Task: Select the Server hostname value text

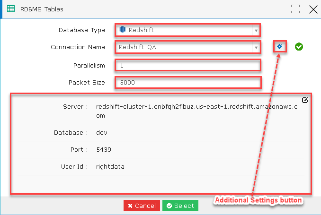Action: 197,111
